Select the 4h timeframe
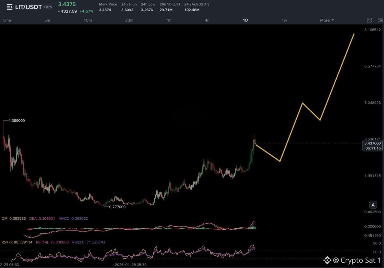 [207, 20]
